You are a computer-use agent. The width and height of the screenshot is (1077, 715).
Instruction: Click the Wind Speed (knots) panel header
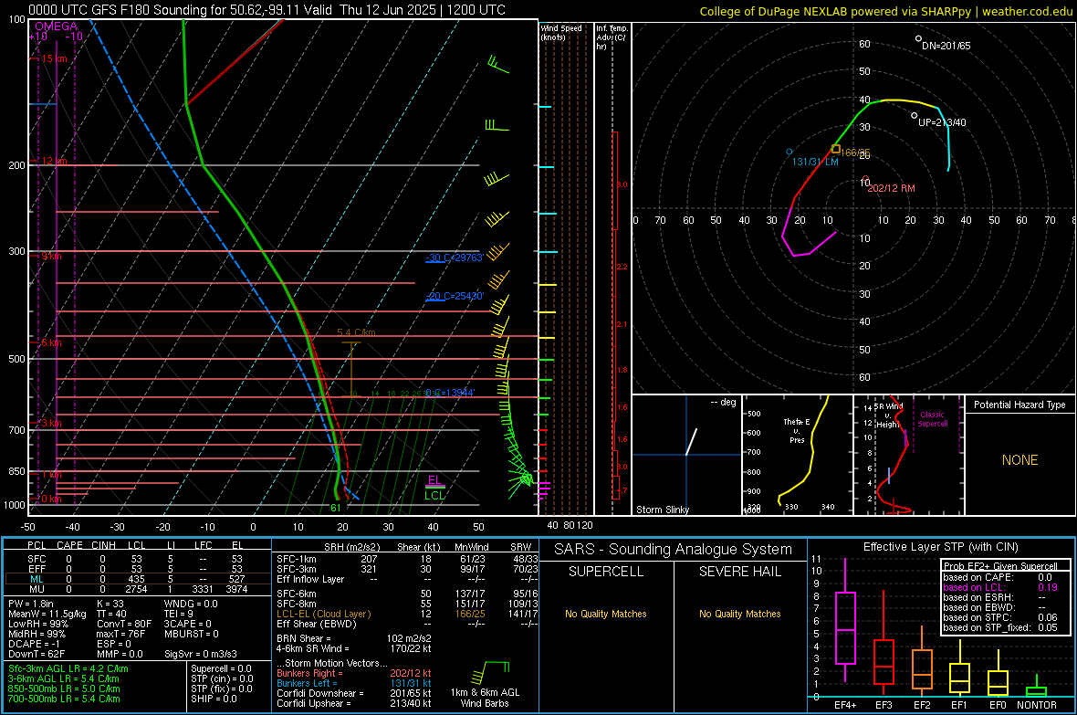561,32
